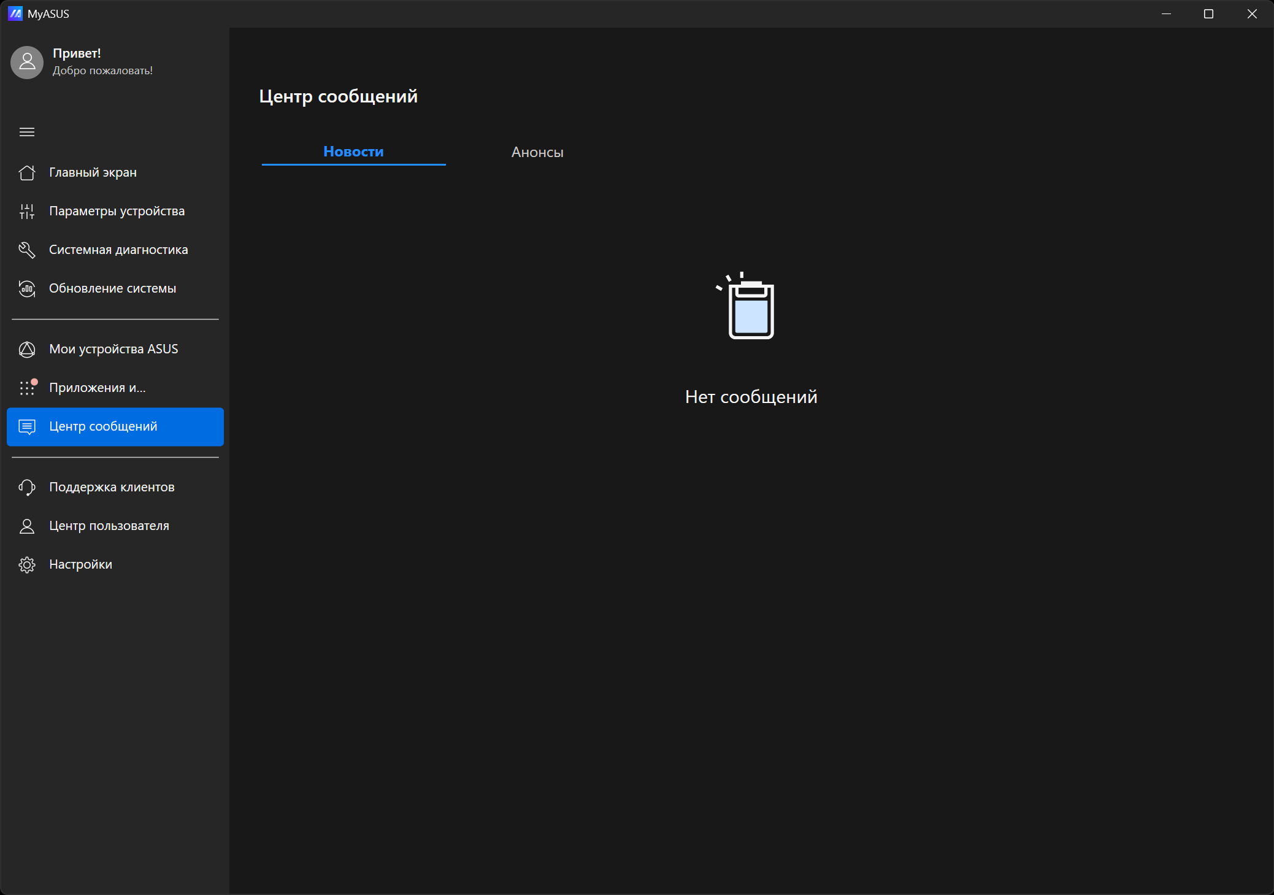
Task: Go to Настройки label
Action: pyautogui.click(x=80, y=564)
